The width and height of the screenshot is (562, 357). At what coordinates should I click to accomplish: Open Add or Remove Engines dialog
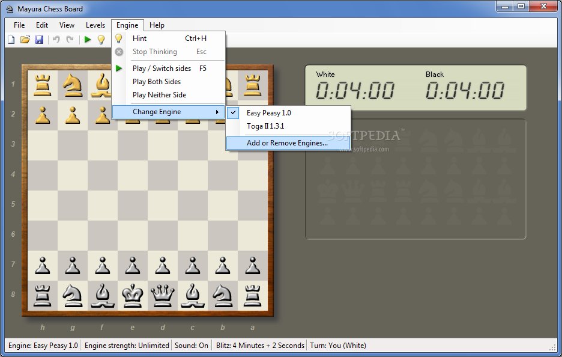click(288, 143)
